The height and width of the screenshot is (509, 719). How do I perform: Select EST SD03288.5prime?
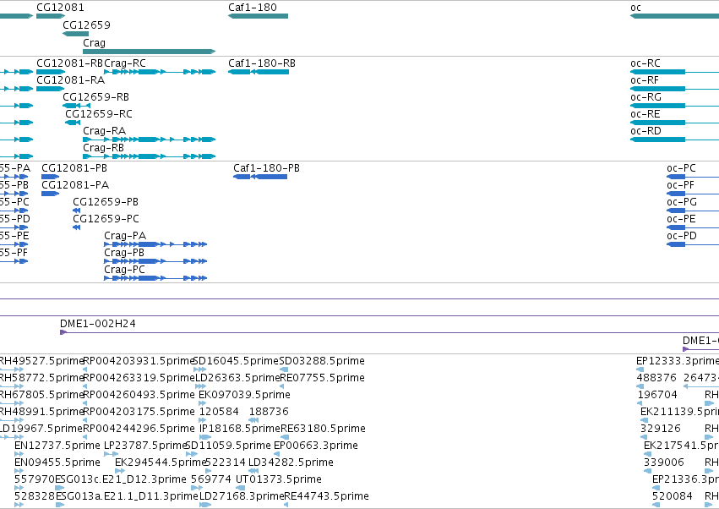[x=284, y=369]
